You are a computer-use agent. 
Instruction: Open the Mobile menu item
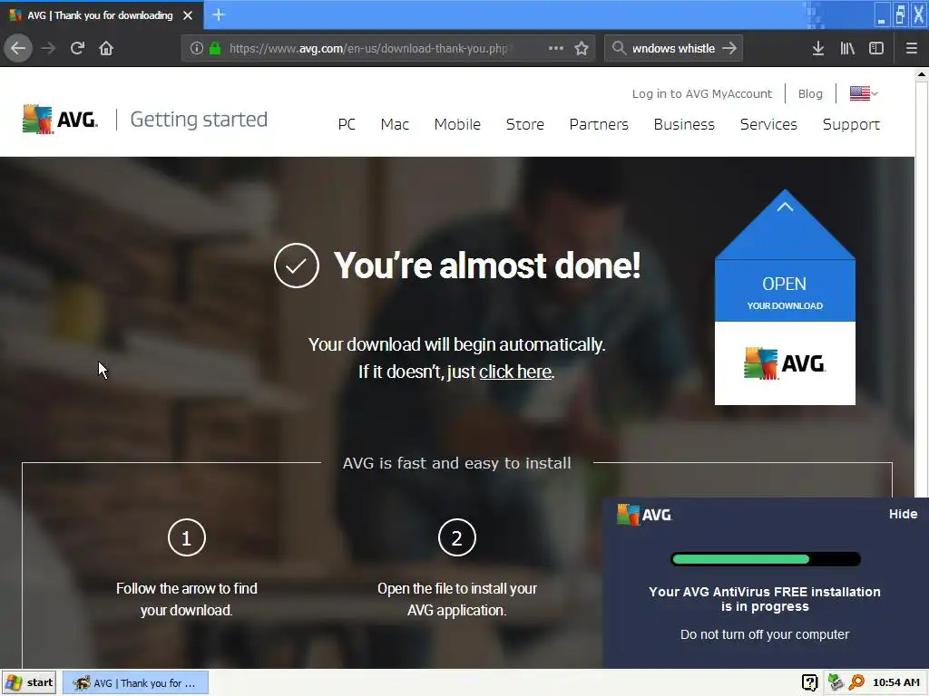click(x=457, y=124)
